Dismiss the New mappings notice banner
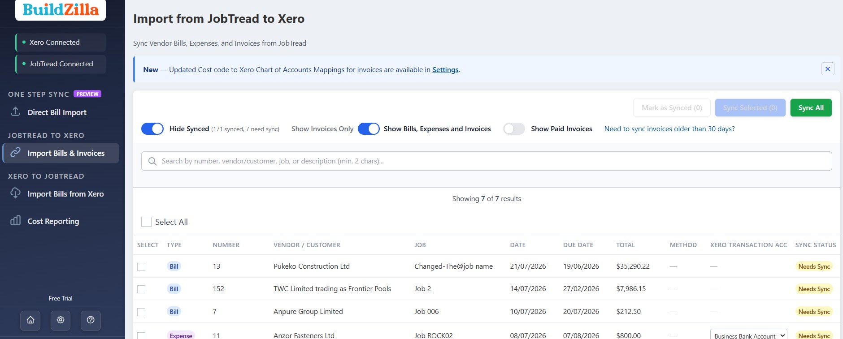Viewport: 843px width, 339px height. pos(828,69)
